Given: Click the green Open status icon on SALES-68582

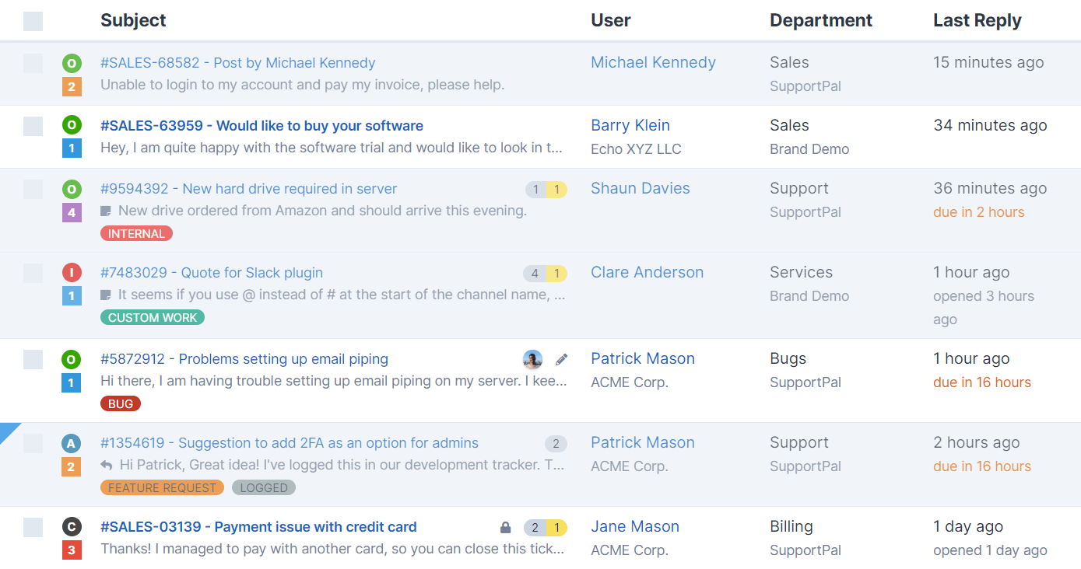Looking at the screenshot, I should click(x=72, y=61).
